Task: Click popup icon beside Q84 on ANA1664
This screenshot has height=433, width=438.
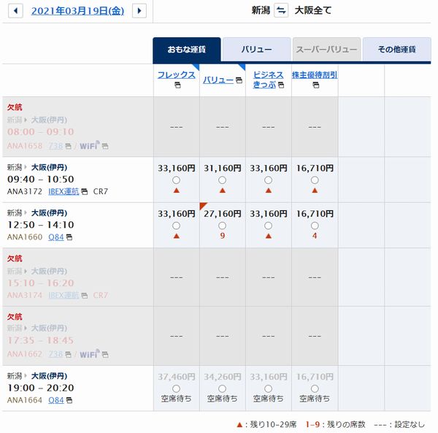Action: pyautogui.click(x=69, y=400)
